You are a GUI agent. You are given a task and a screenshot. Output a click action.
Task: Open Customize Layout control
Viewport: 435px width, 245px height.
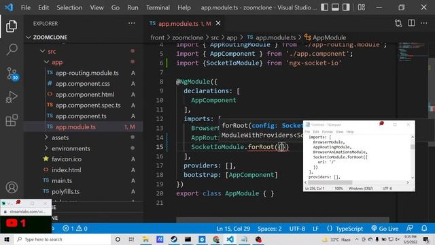click(x=361, y=7)
